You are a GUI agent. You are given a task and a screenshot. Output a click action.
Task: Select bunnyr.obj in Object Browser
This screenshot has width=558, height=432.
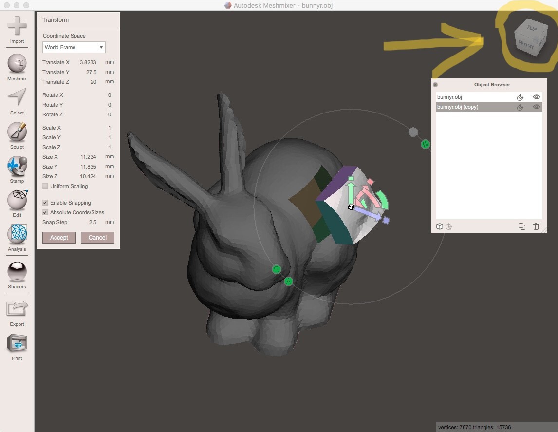(x=489, y=97)
